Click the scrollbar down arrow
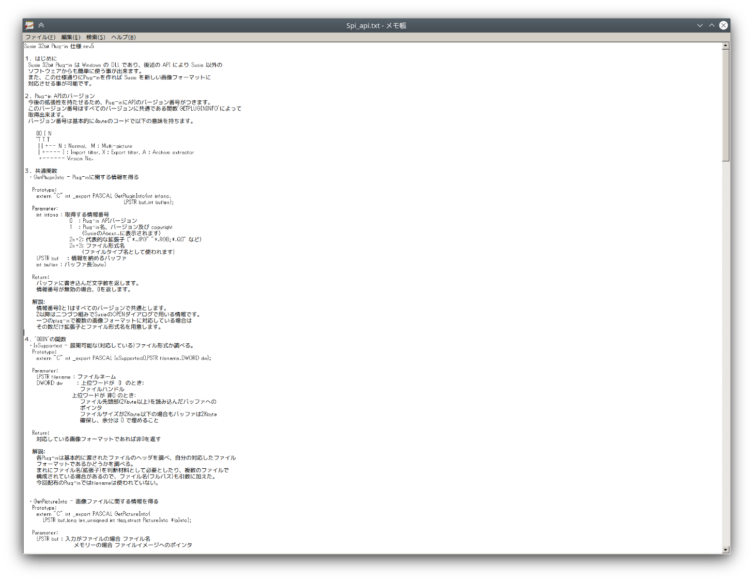 726,550
